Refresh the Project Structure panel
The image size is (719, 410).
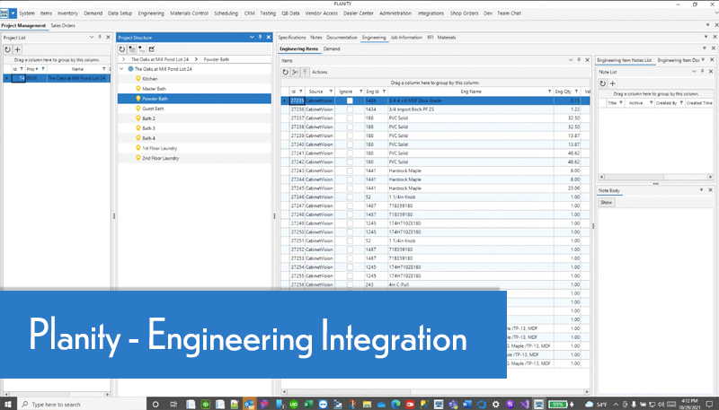122,49
